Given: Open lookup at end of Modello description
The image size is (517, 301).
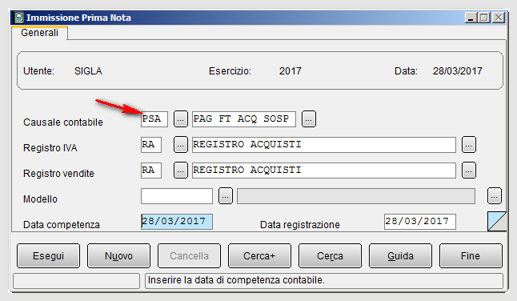Looking at the screenshot, I should click(x=494, y=196).
